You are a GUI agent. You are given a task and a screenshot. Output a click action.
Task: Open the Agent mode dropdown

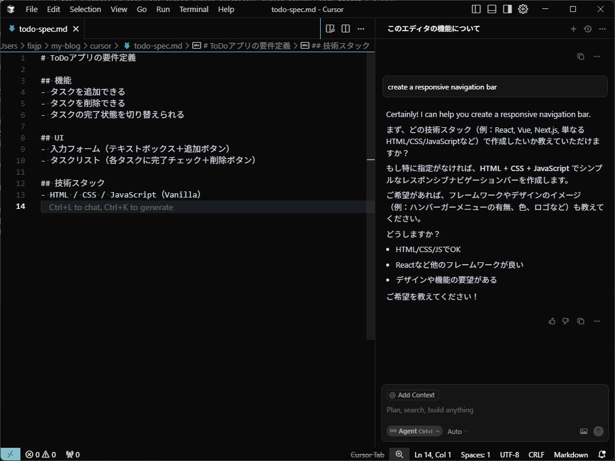(415, 431)
